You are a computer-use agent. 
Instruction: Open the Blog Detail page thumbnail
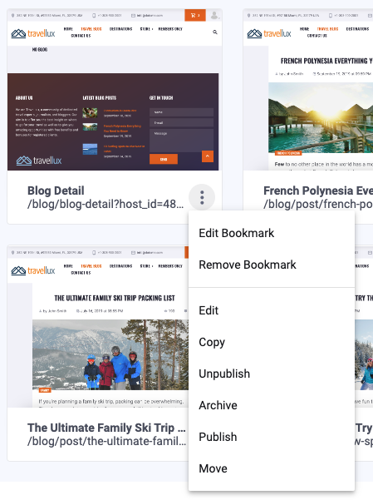click(115, 90)
